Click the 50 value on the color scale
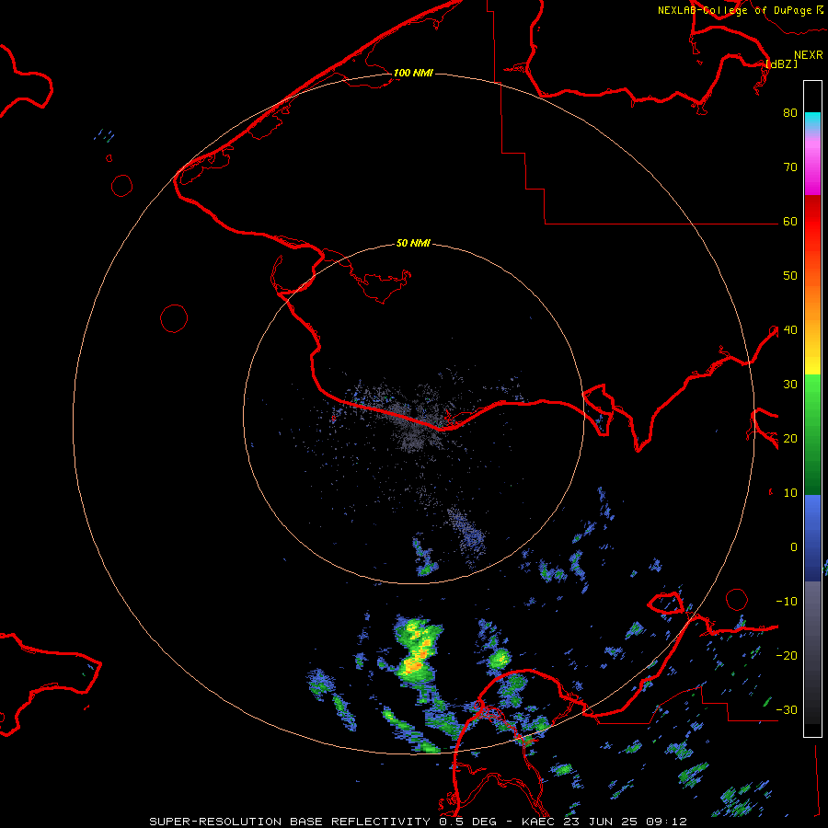 click(x=790, y=276)
